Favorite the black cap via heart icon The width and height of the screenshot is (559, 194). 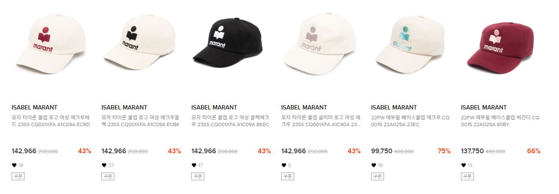193,165
